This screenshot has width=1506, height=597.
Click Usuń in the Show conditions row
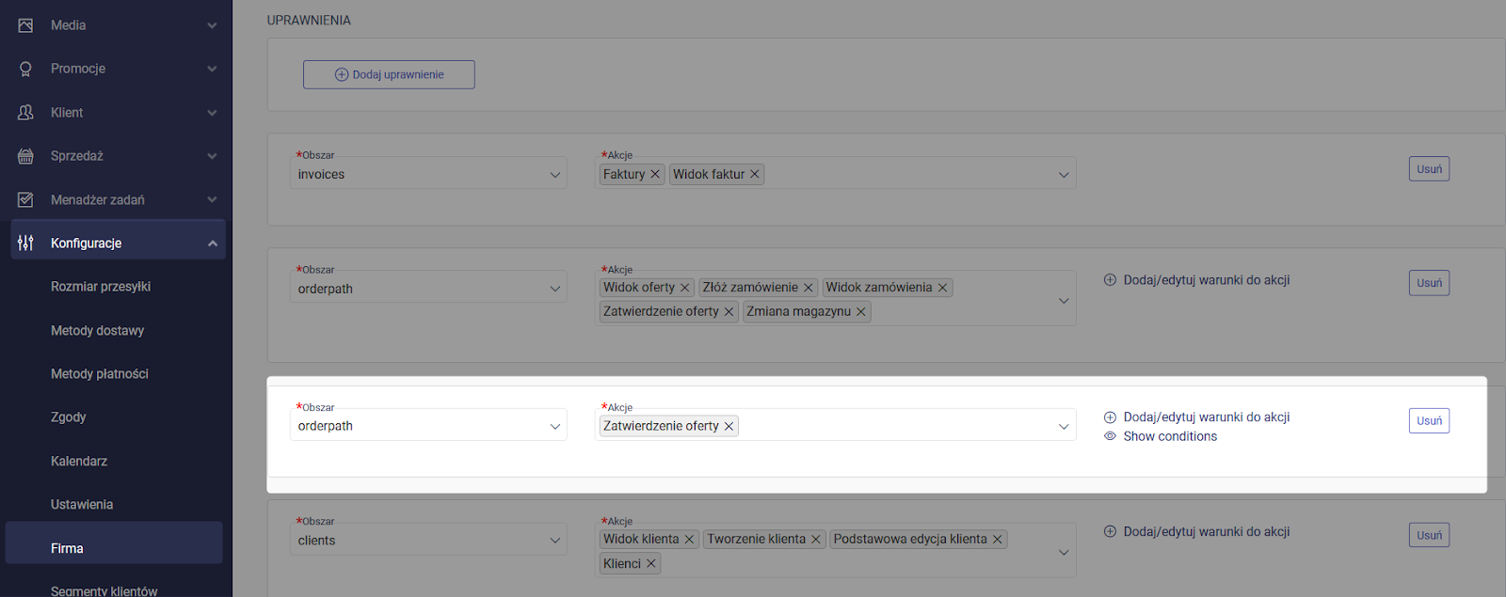pos(1429,421)
